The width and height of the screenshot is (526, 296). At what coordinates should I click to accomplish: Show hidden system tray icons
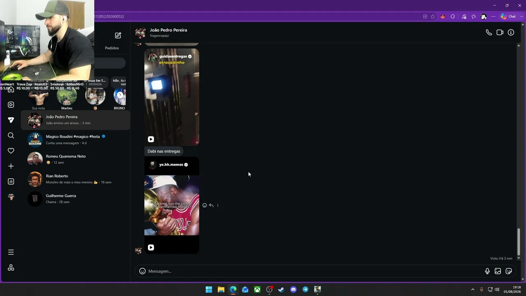click(473, 289)
